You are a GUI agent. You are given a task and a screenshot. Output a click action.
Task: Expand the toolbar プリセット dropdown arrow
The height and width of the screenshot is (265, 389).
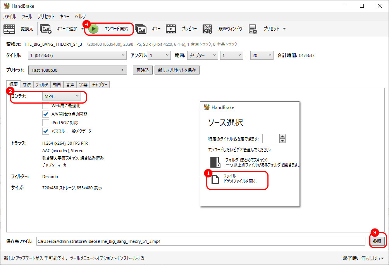[x=284, y=29]
